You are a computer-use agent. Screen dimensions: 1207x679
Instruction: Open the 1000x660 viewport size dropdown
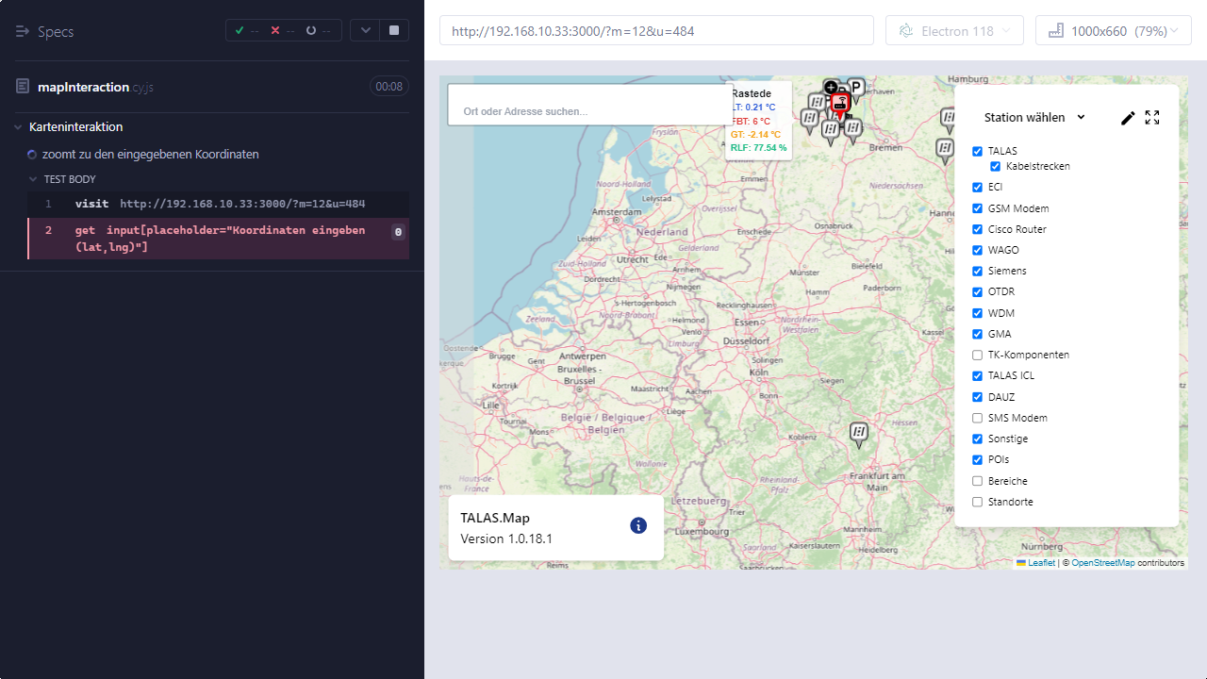(x=1113, y=31)
